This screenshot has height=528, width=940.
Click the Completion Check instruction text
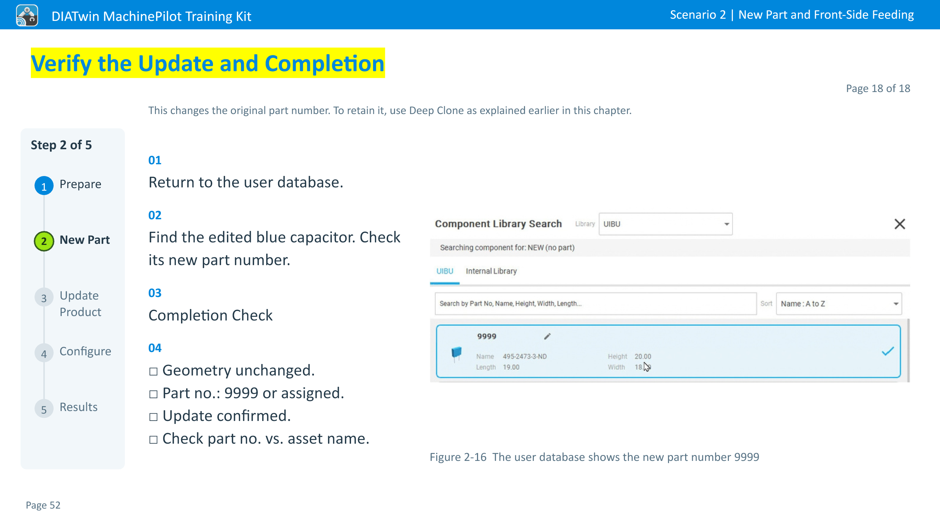point(210,315)
